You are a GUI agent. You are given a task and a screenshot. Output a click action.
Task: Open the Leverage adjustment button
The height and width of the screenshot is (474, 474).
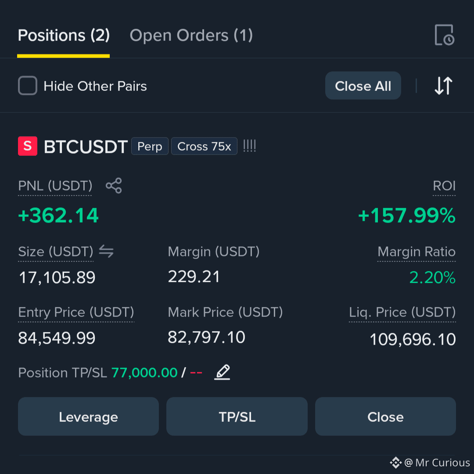[x=88, y=417]
